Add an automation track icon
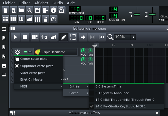 [53, 37]
